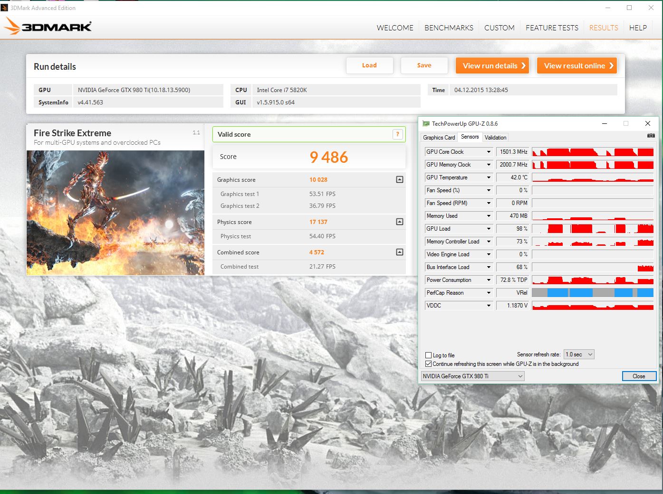Click the Physics score value 17 137
The height and width of the screenshot is (494, 663).
click(318, 222)
